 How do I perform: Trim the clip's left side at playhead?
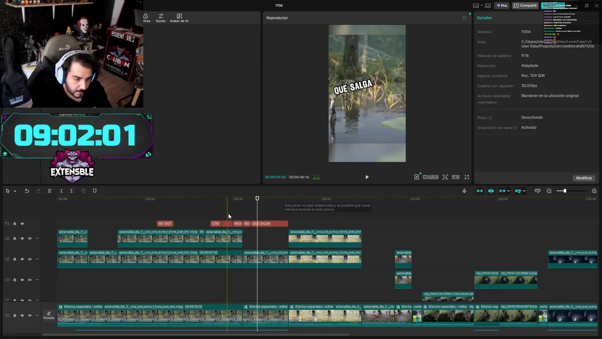point(61,191)
